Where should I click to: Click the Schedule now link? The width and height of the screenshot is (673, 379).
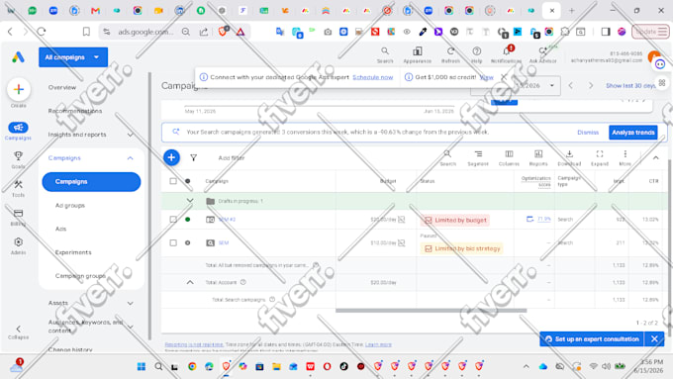click(372, 77)
